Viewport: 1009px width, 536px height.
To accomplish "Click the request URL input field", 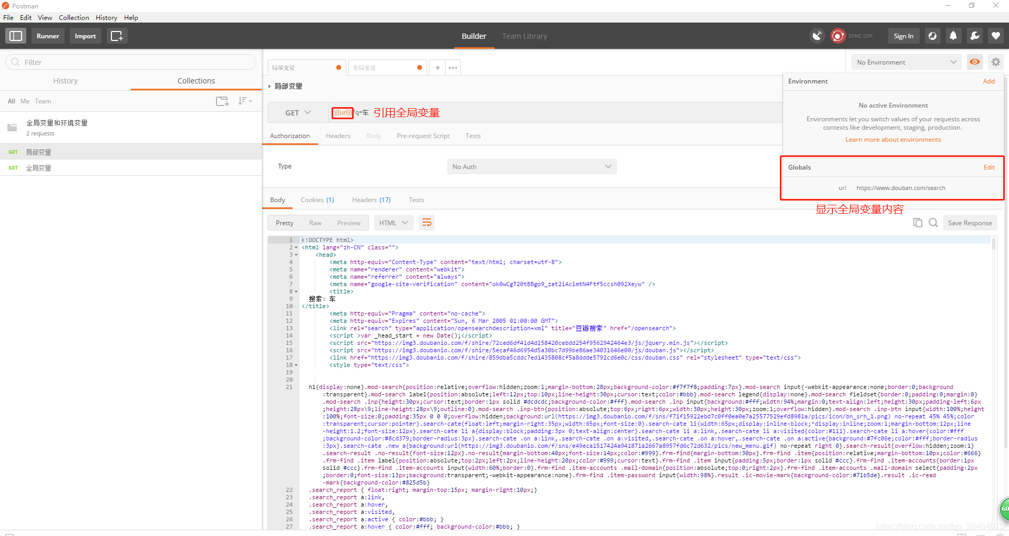I will coord(554,113).
